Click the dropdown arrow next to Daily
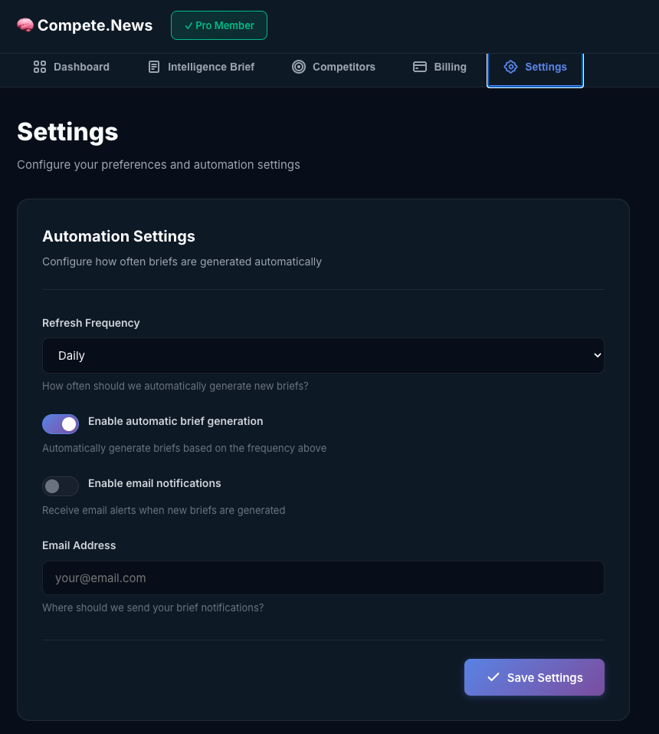 point(597,355)
